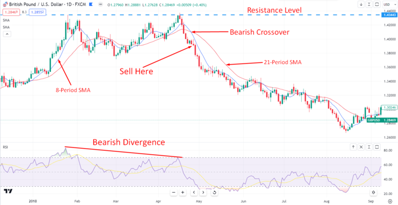Collapse the indicator legend chevron
398x205 pixels.
click(x=7, y=34)
